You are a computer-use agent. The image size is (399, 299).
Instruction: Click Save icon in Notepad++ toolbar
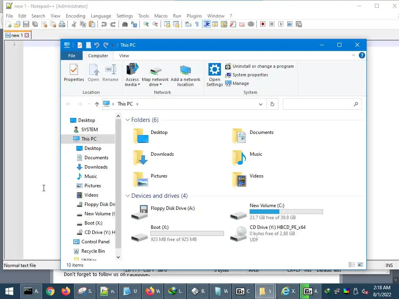click(x=26, y=24)
